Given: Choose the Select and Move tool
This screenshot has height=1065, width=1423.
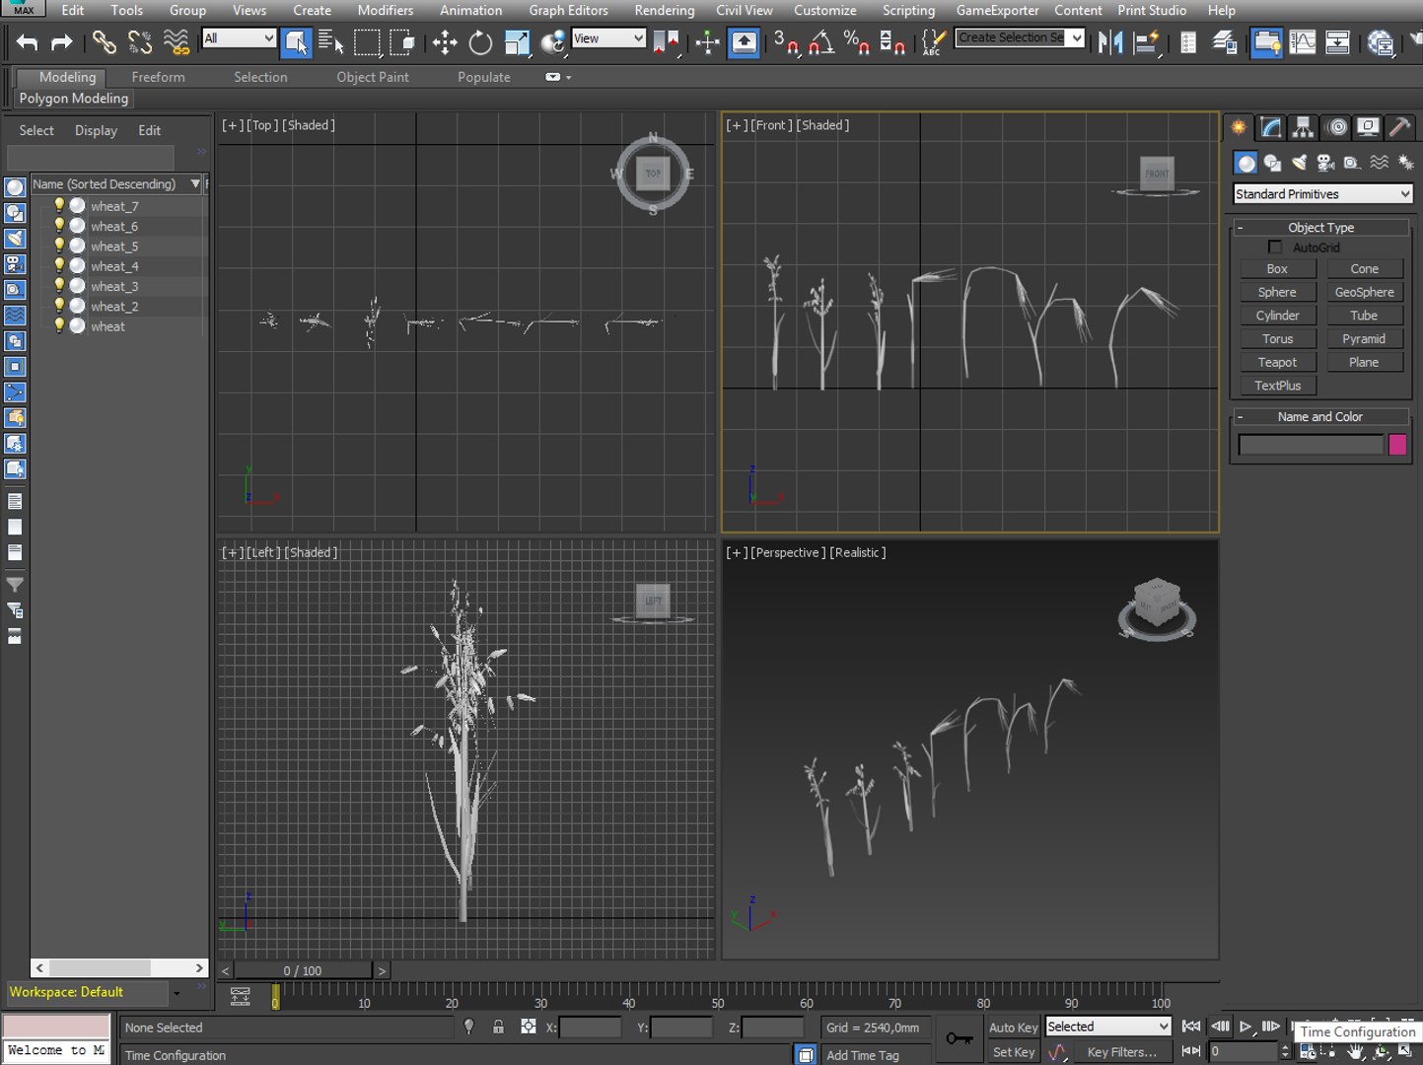Looking at the screenshot, I should [445, 42].
